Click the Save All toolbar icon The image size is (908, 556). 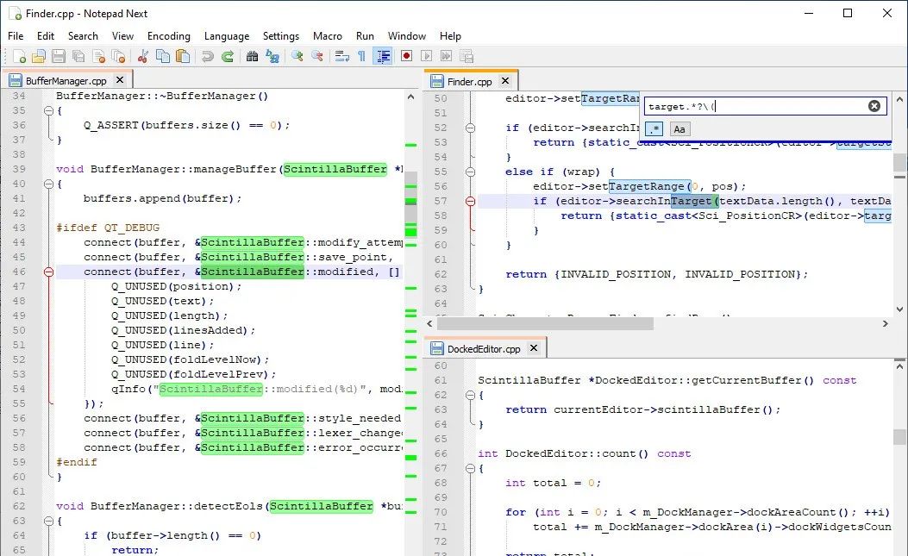78,56
